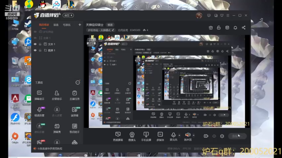The height and width of the screenshot is (158, 282).
Task: Open the 房管助手 tool
Action: pos(57,95)
